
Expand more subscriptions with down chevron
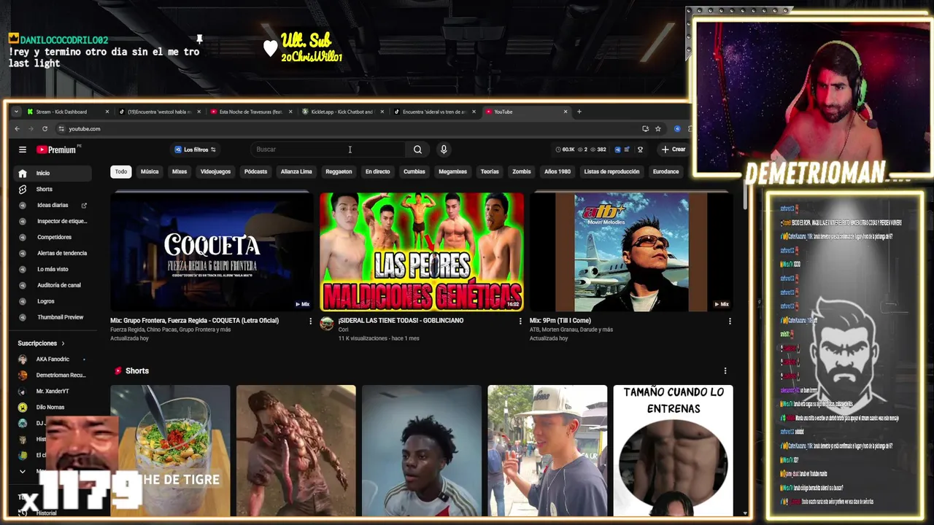tap(23, 472)
